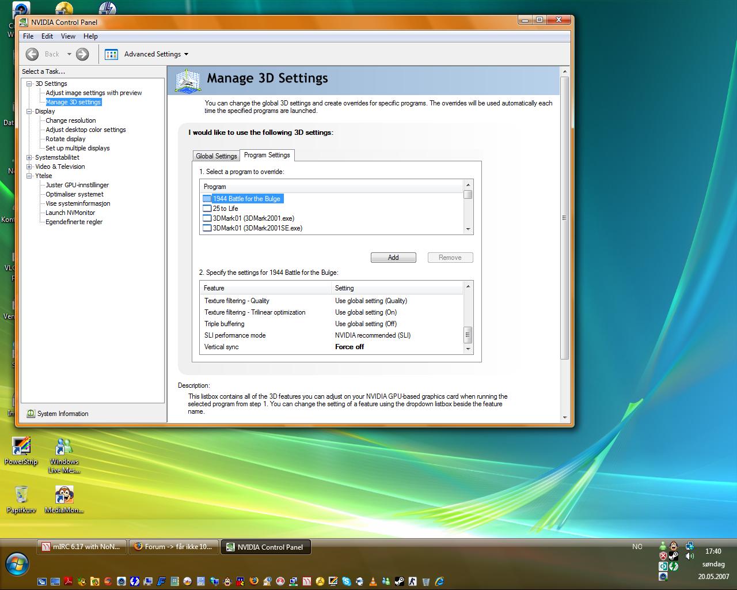
Task: Launch VLC cone icon in quick launch
Action: [374, 581]
